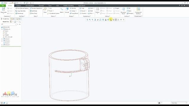Open User-Defined Feature
This screenshot has width=189, height=106.
pyautogui.click(x=22, y=8)
